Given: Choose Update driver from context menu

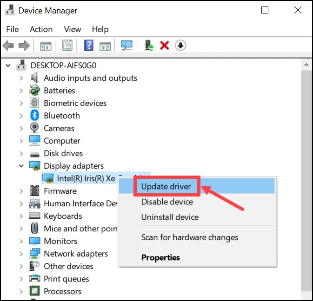Looking at the screenshot, I should (197, 186).
